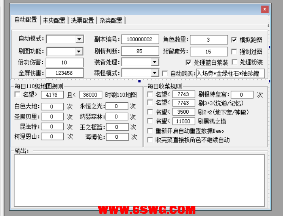Click the 名望< field showing 3500

tap(184, 112)
